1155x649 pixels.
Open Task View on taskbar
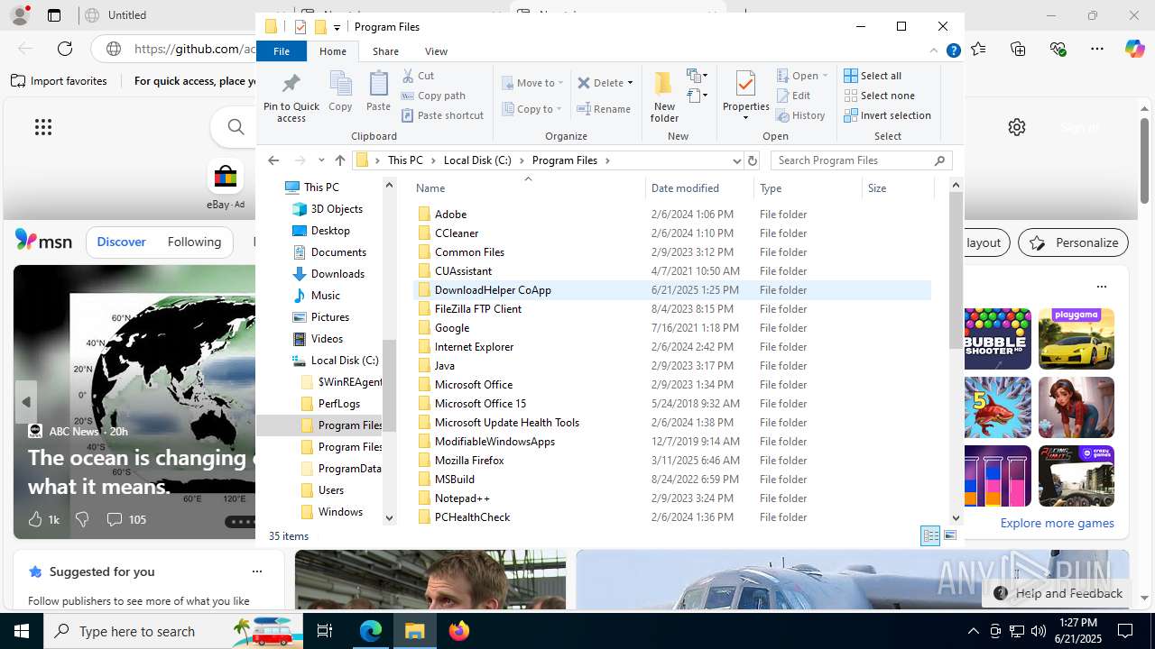[x=325, y=631]
